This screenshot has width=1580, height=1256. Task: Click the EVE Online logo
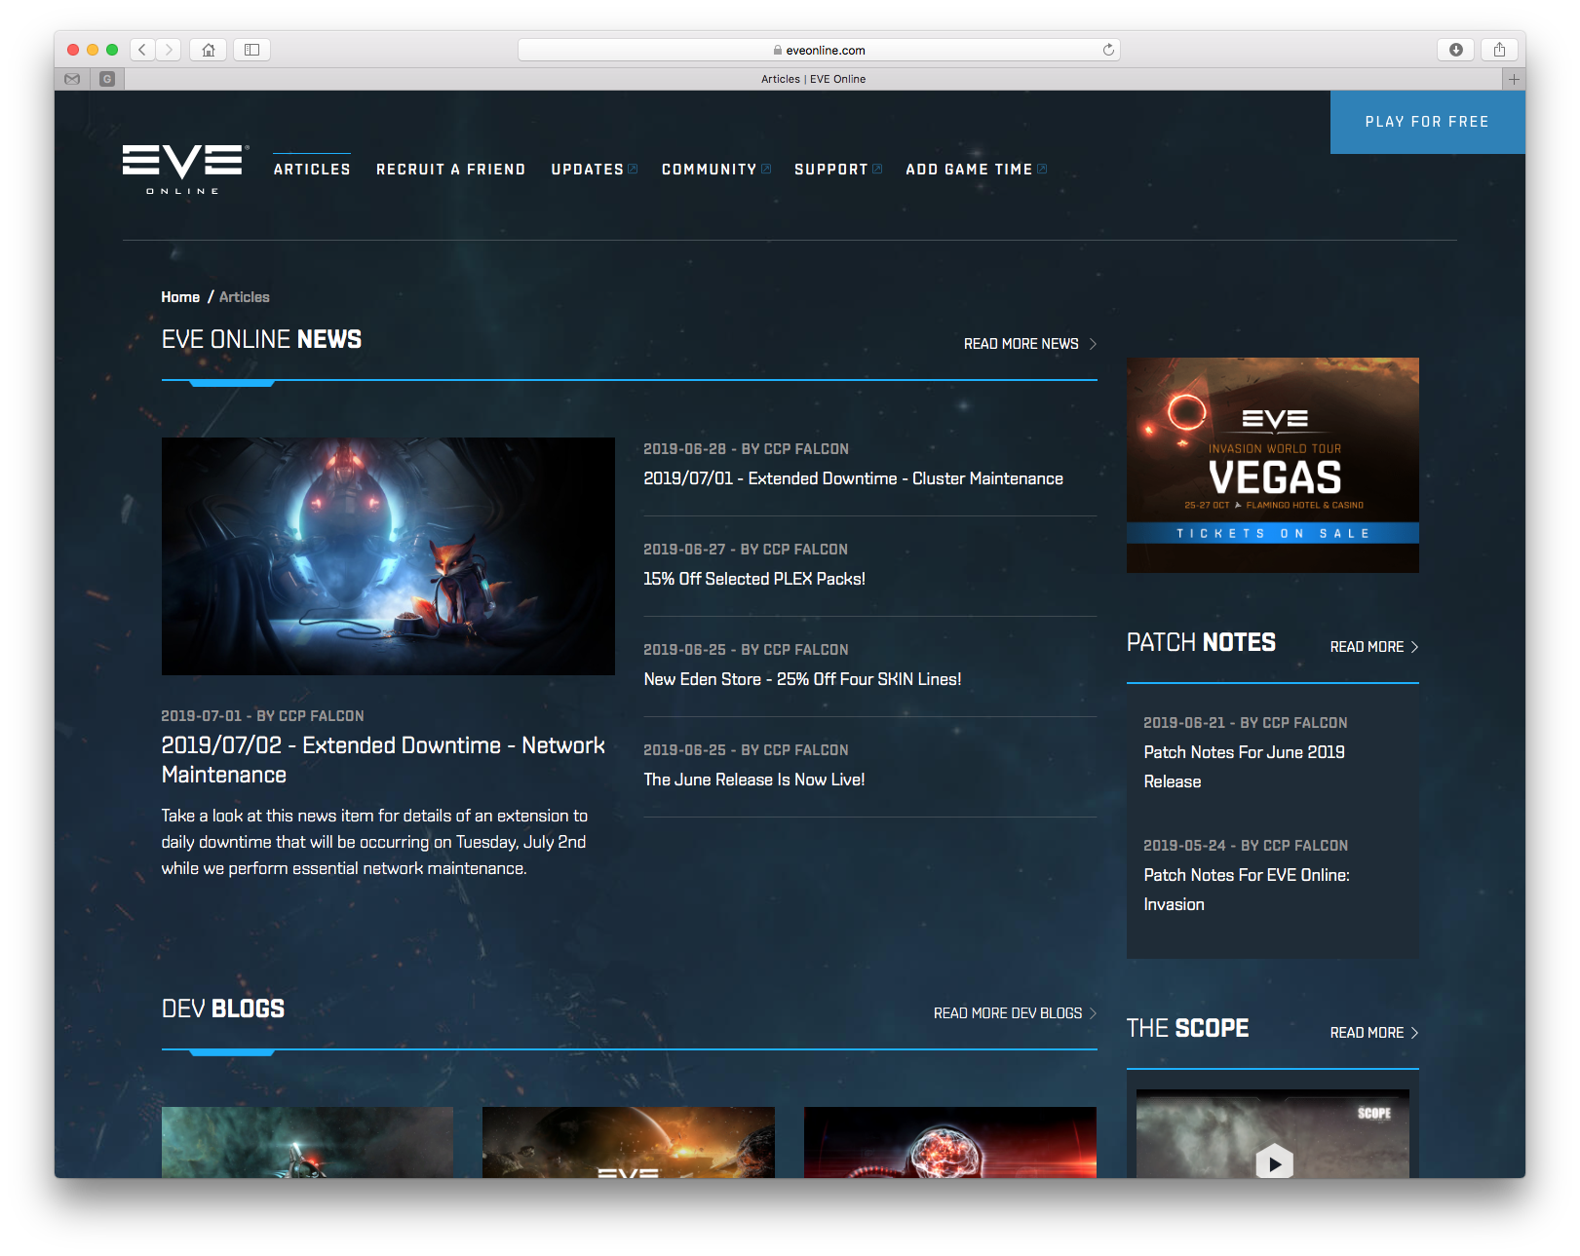184,169
